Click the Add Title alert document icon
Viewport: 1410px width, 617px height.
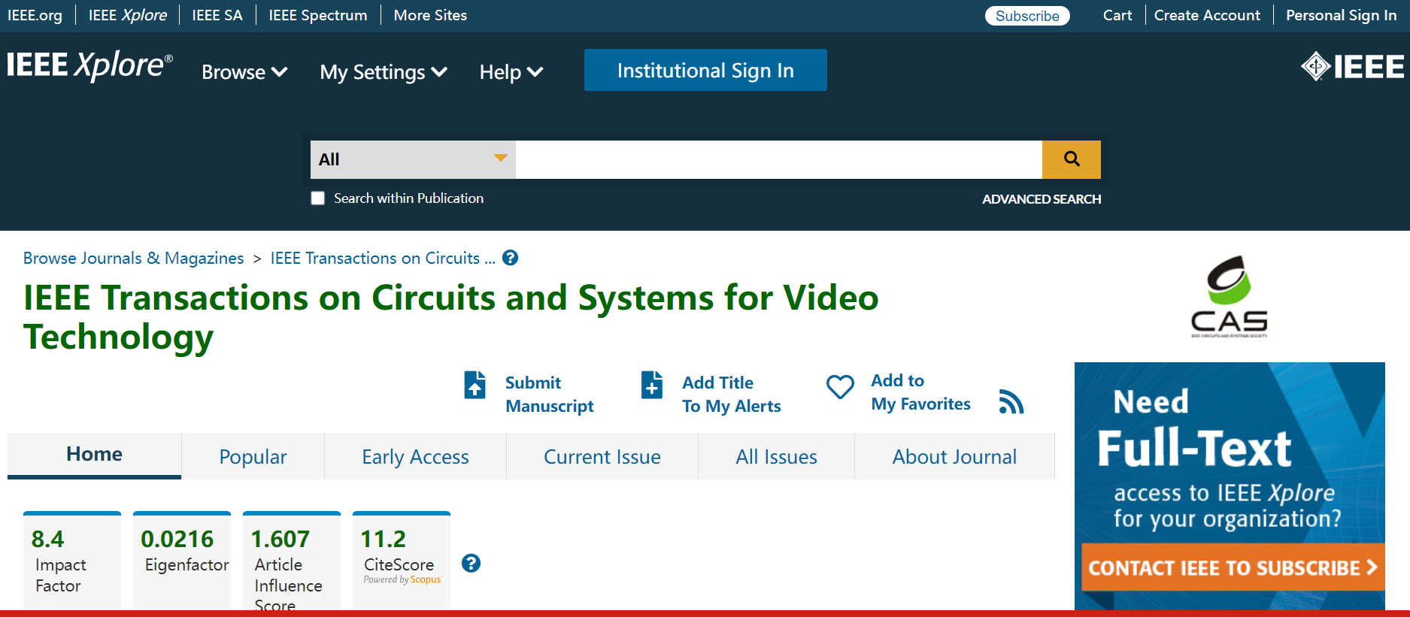click(652, 385)
